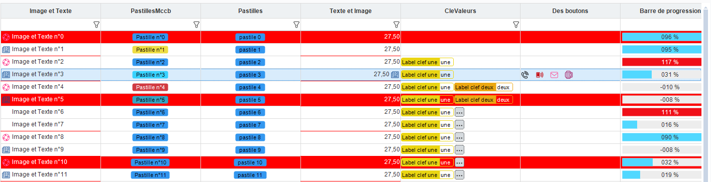The image size is (711, 182).
Task: Click the red vibrating mobile icon
Action: point(540,75)
